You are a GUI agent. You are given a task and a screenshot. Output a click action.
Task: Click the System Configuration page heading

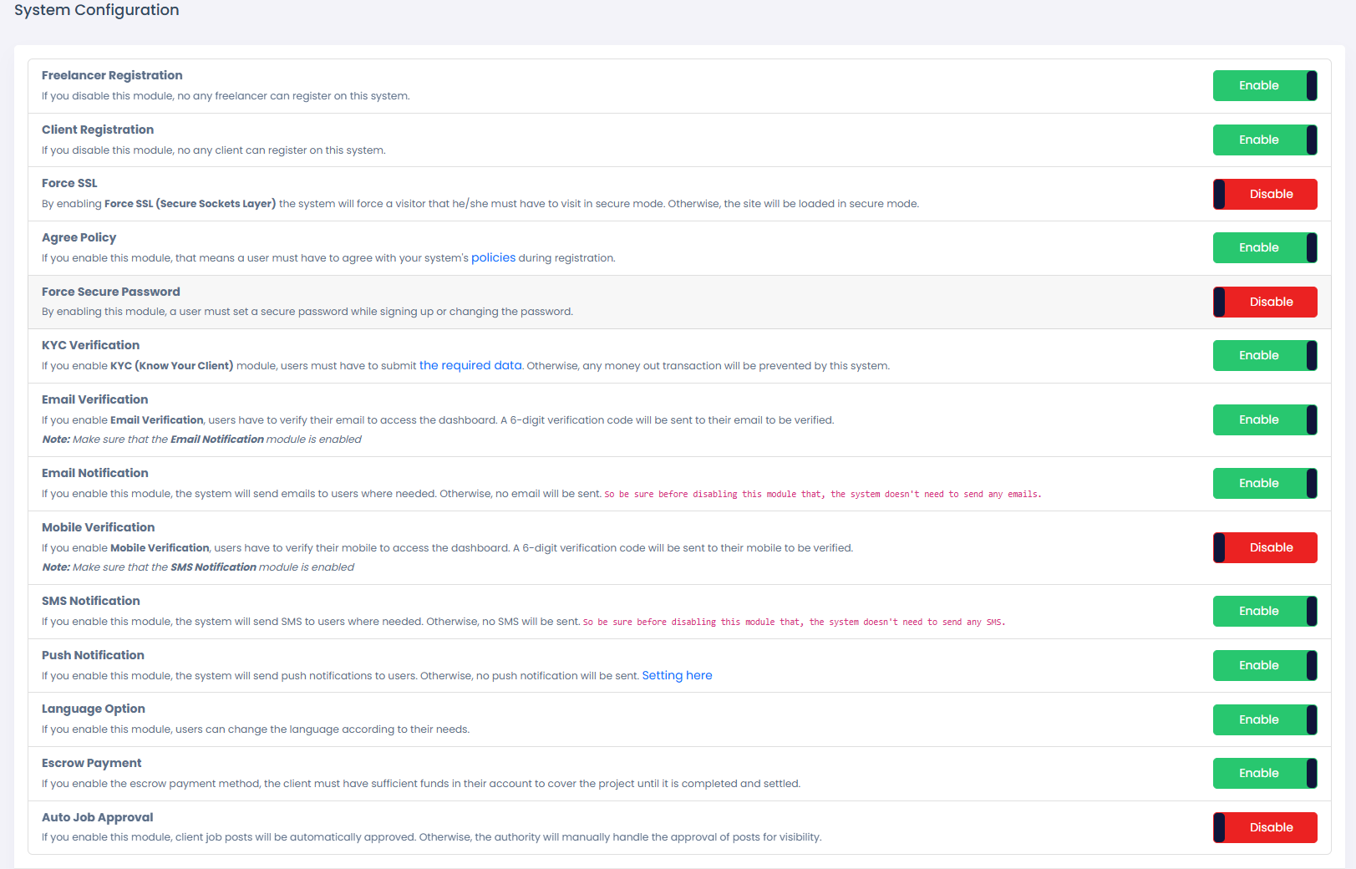tap(97, 10)
